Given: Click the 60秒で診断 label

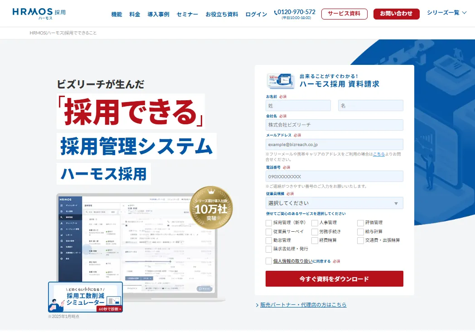Looking at the screenshot, I should pos(110,309).
